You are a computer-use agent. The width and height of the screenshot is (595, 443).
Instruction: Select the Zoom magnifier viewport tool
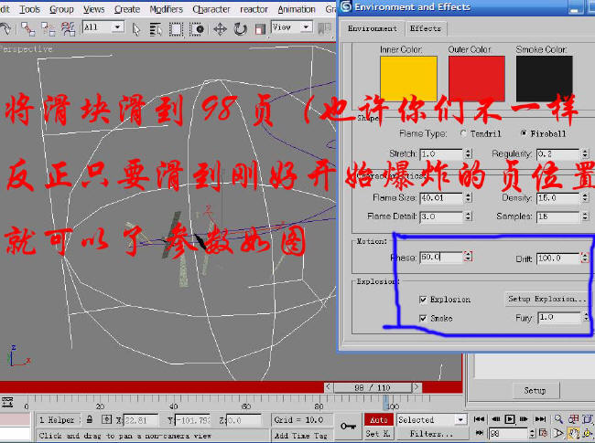point(558,418)
